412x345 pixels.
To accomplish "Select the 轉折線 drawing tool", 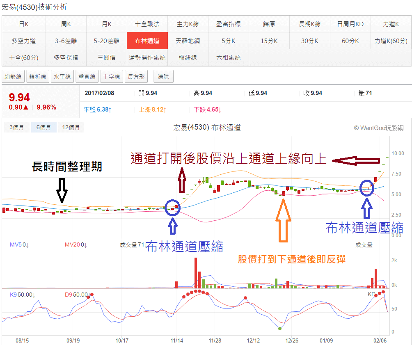I will coord(38,77).
